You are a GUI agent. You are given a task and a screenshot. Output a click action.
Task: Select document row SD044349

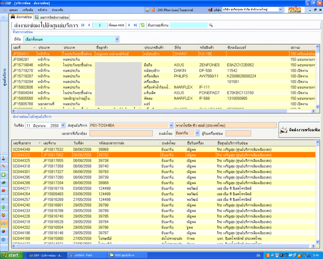click(163, 149)
